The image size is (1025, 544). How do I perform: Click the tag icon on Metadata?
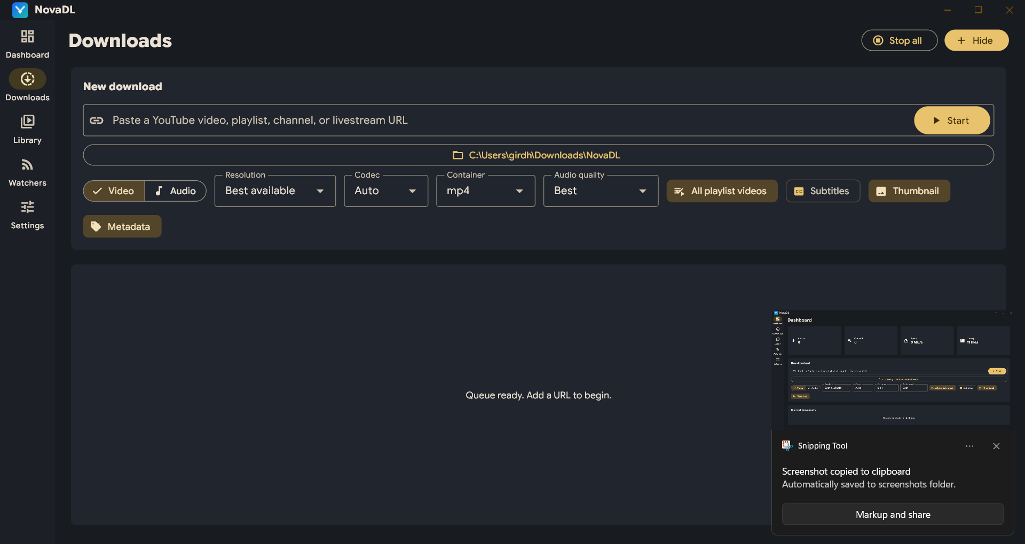coord(96,227)
